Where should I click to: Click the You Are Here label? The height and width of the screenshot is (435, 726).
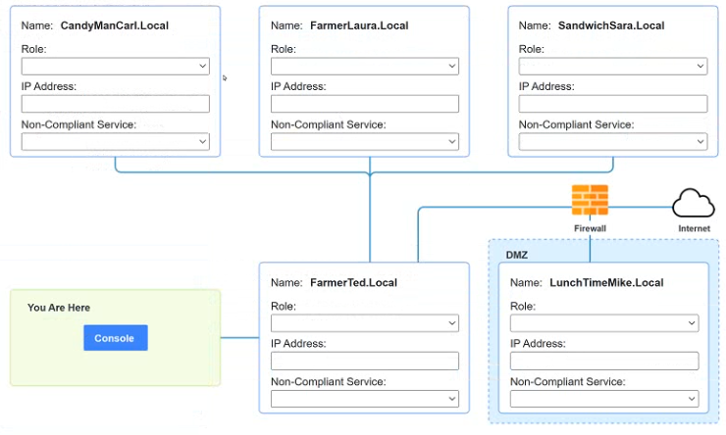[59, 308]
